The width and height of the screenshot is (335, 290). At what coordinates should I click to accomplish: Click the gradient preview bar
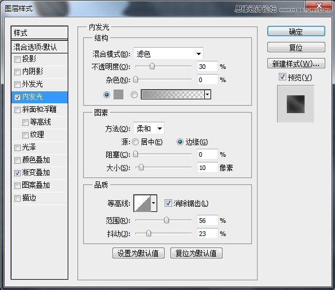pyautogui.click(x=173, y=94)
